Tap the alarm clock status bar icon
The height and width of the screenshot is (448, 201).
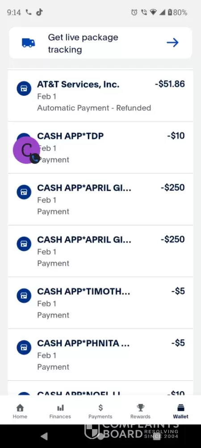point(134,12)
